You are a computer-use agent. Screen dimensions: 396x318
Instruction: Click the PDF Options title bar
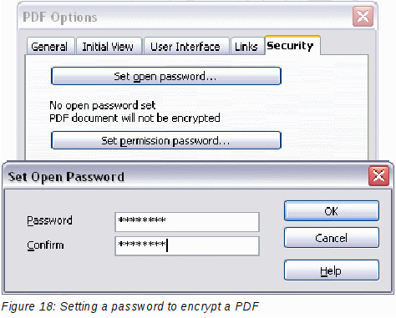point(184,17)
